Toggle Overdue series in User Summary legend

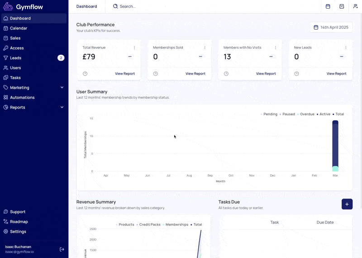pos(306,114)
